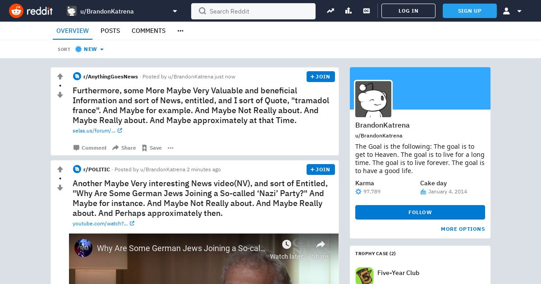Open the youtube.com/watch link
The height and width of the screenshot is (284, 541).
tap(103, 224)
